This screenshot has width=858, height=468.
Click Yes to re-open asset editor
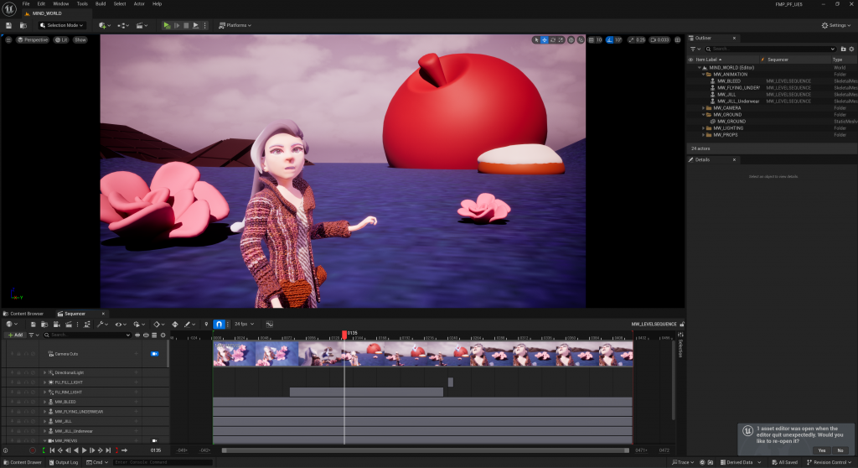821,450
